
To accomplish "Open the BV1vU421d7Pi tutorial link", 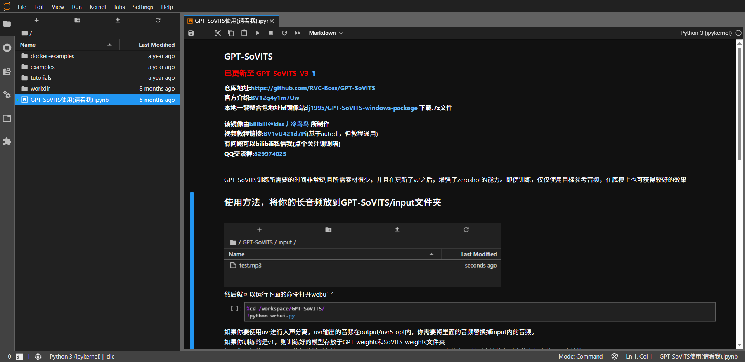I will [285, 134].
